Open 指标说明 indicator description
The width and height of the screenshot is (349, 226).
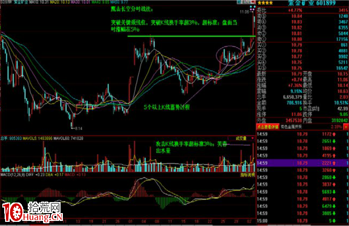click(247, 175)
